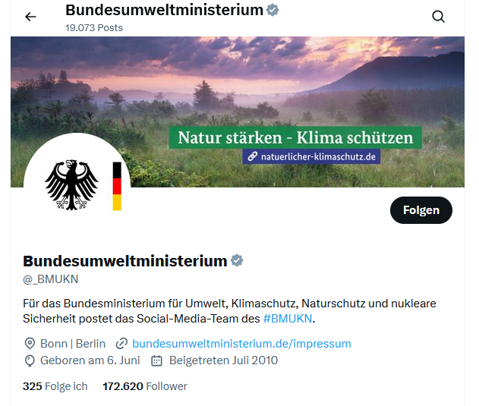This screenshot has height=406, width=479.
Task: Click the @_BMUKN handle text
Action: [x=51, y=279]
